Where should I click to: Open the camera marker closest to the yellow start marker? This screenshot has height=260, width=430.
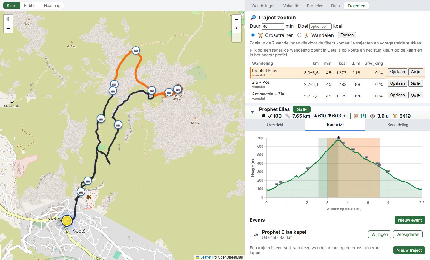click(81, 192)
